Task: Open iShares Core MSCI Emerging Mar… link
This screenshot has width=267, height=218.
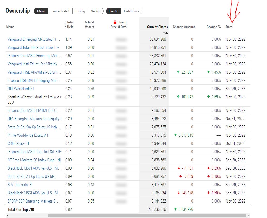Action: [x=34, y=56]
